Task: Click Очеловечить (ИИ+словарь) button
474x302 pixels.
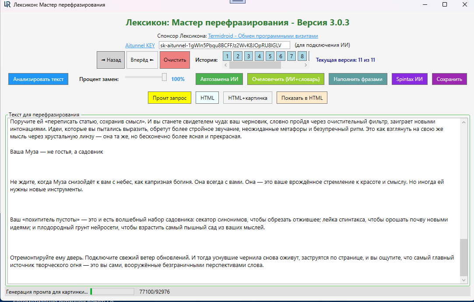Action: tap(285, 79)
